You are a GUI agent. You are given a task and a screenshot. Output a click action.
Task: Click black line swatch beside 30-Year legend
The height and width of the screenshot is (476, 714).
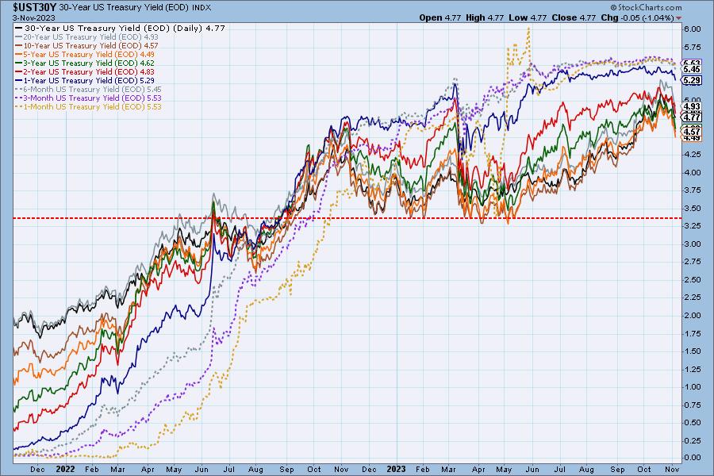tap(19, 28)
